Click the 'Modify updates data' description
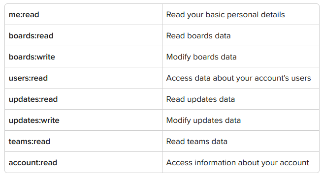 click(x=203, y=120)
